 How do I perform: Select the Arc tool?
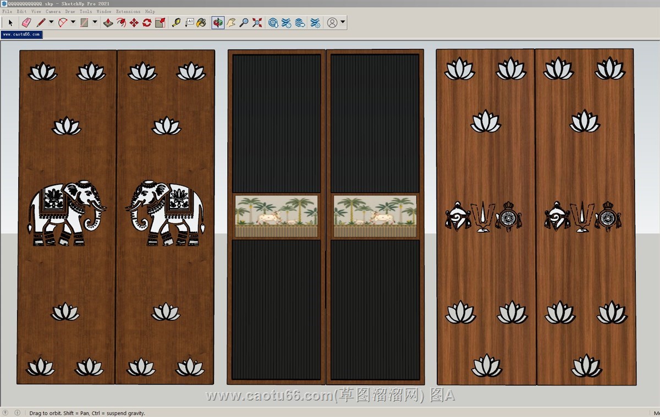pos(63,23)
